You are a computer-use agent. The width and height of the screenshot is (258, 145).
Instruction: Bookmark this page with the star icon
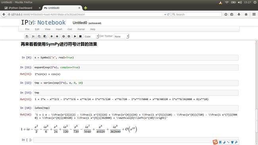(226, 14)
